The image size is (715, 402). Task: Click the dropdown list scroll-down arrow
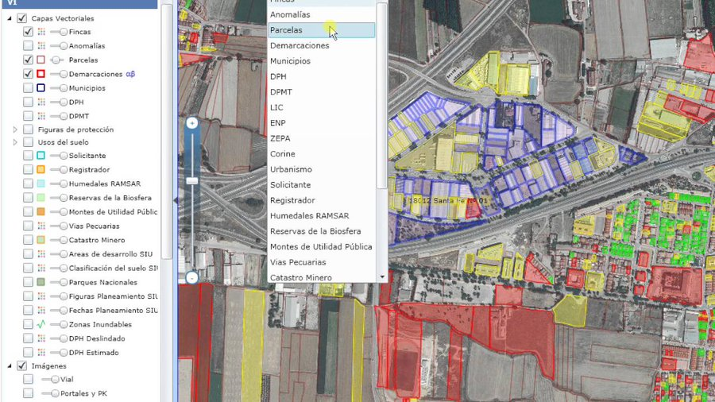382,277
